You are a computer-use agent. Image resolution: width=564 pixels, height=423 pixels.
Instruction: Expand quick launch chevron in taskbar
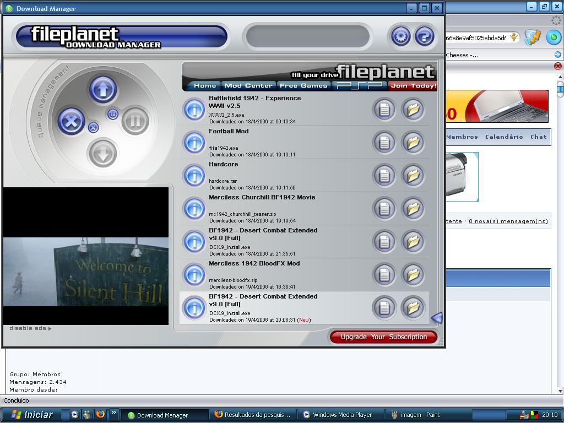[x=113, y=413]
